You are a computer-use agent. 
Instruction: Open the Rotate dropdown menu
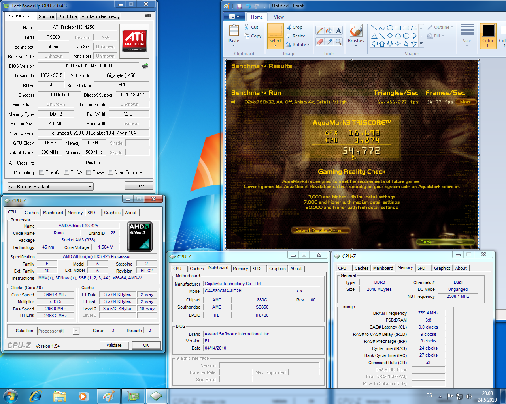298,45
